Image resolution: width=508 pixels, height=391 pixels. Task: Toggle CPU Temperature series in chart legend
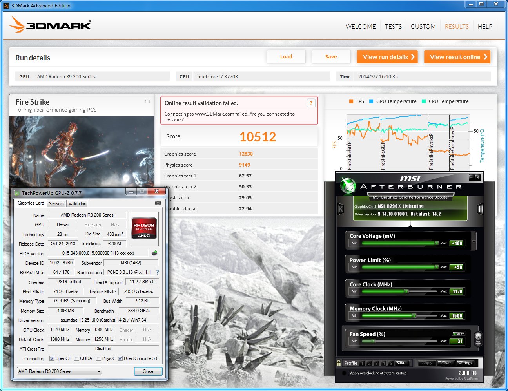click(x=445, y=101)
